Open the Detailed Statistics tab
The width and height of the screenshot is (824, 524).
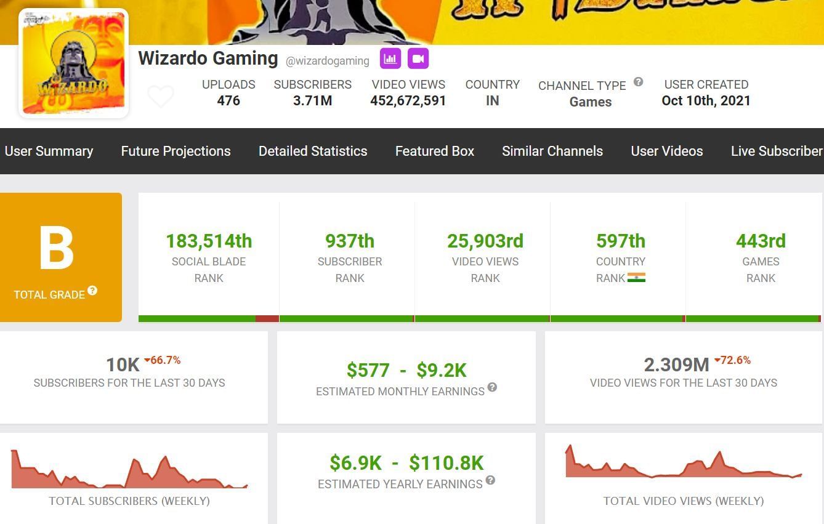click(x=313, y=151)
